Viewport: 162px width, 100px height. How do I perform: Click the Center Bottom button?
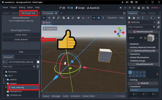21,39
